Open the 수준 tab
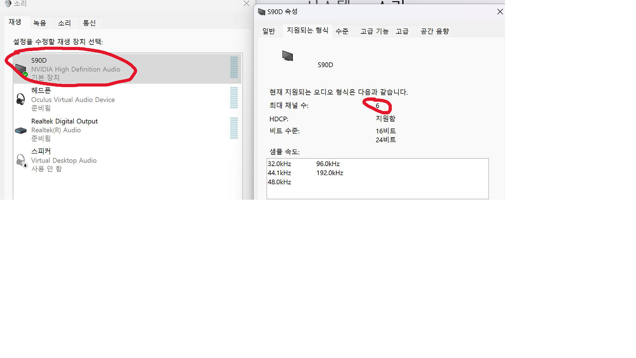Viewport: 636px width, 358px height. click(x=342, y=31)
